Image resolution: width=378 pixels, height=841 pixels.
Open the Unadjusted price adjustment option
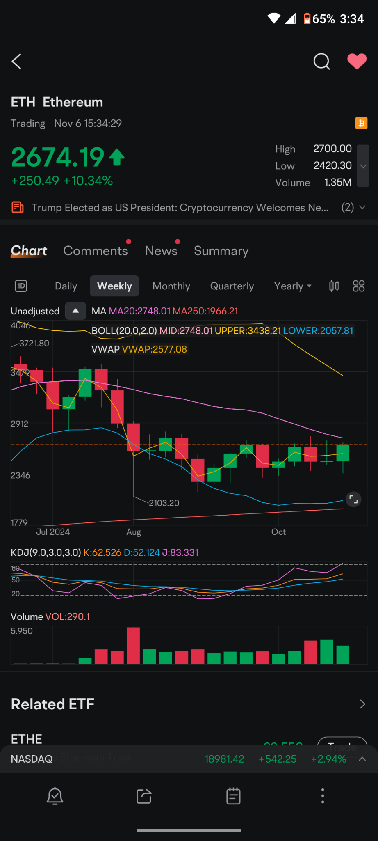[35, 311]
